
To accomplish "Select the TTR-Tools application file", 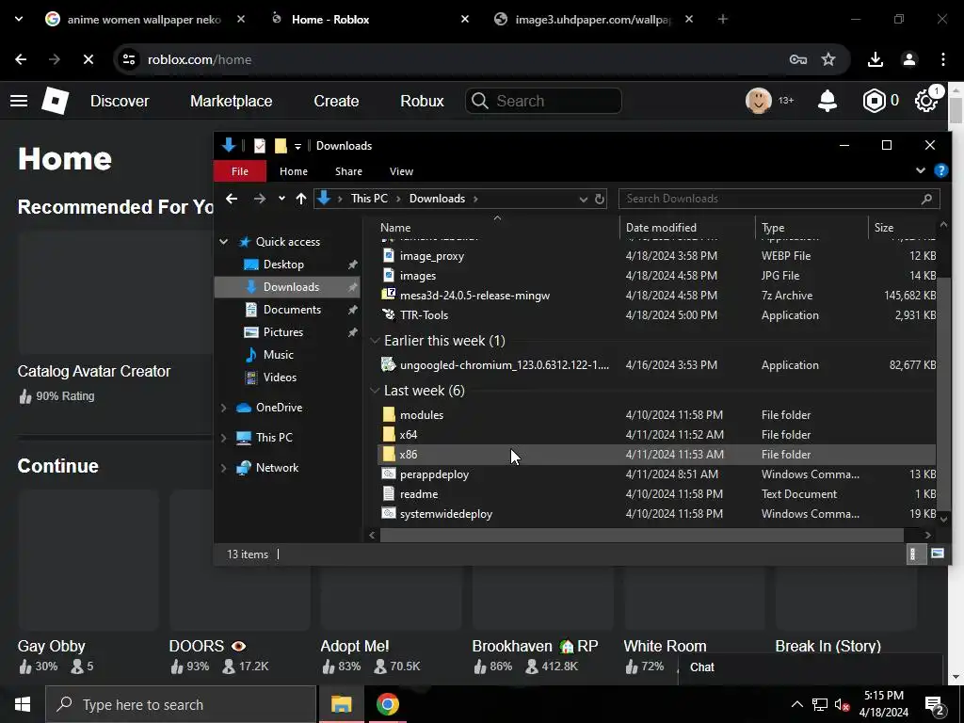I will click(x=425, y=314).
